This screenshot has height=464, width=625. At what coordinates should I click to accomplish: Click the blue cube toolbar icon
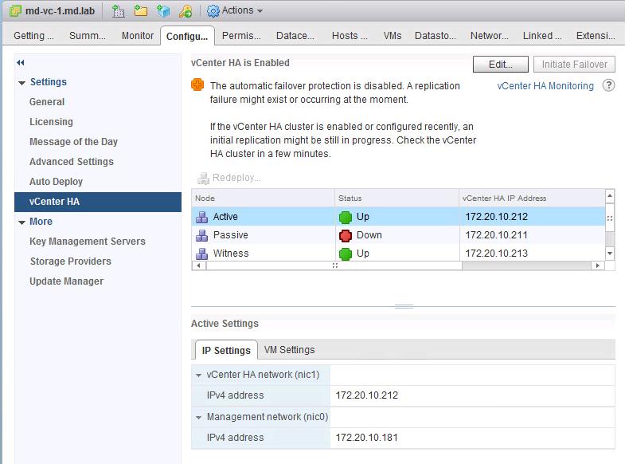click(163, 11)
